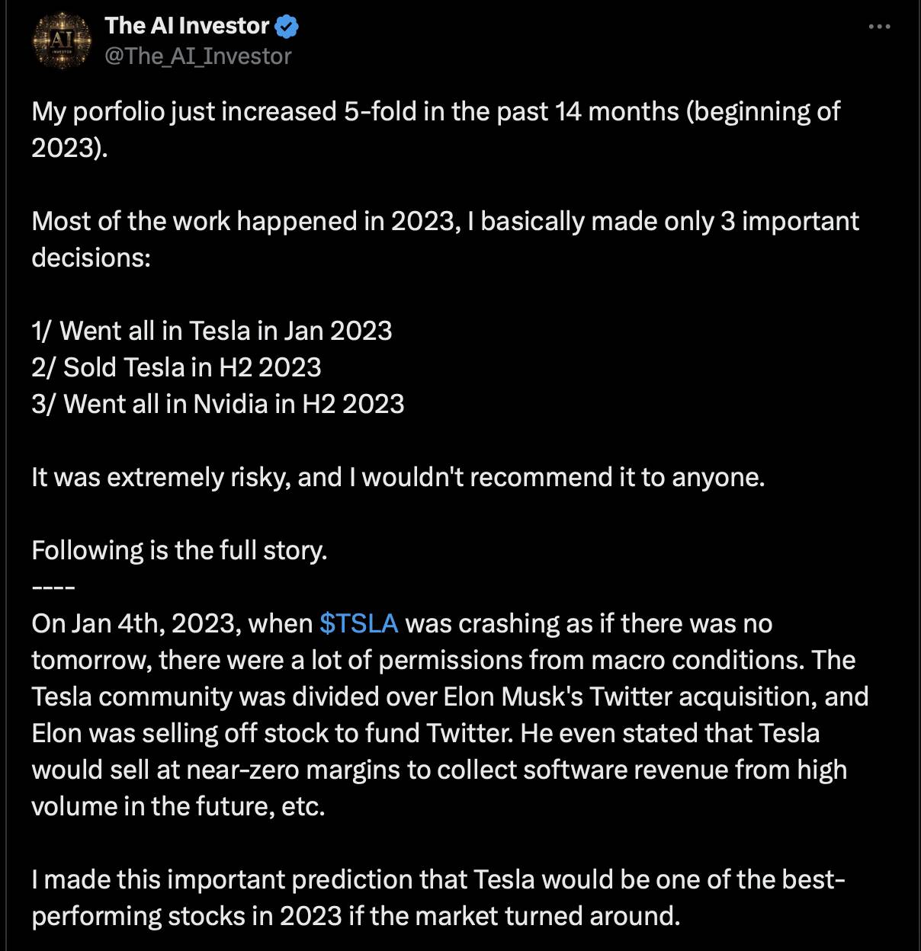Open the three-dot more options menu
Image resolution: width=921 pixels, height=951 pixels.
(879, 27)
